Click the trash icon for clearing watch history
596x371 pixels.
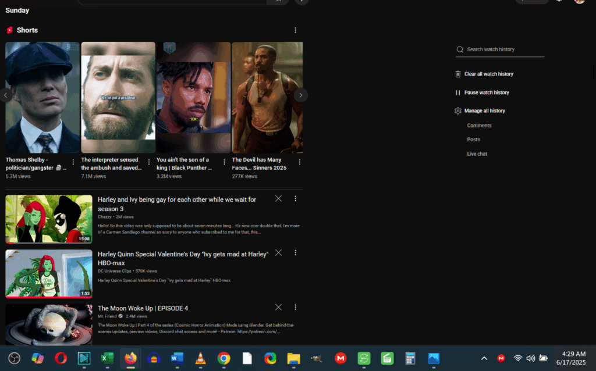tap(458, 74)
